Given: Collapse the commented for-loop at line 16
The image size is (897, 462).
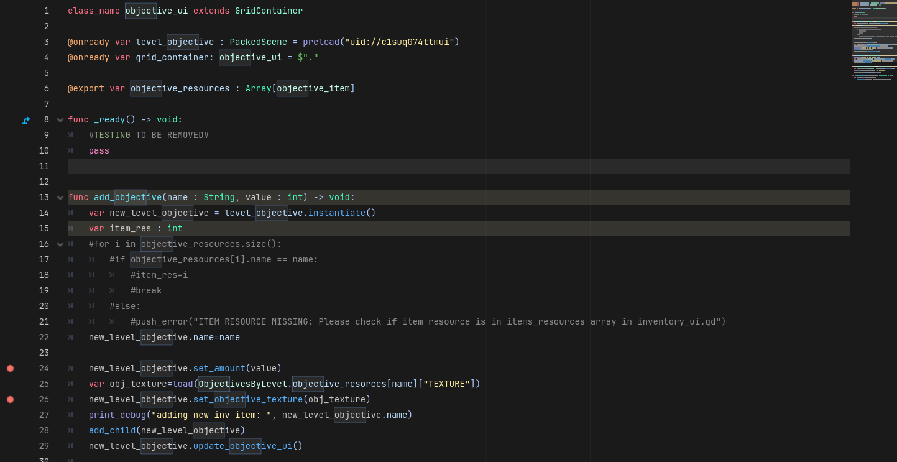Looking at the screenshot, I should (60, 244).
